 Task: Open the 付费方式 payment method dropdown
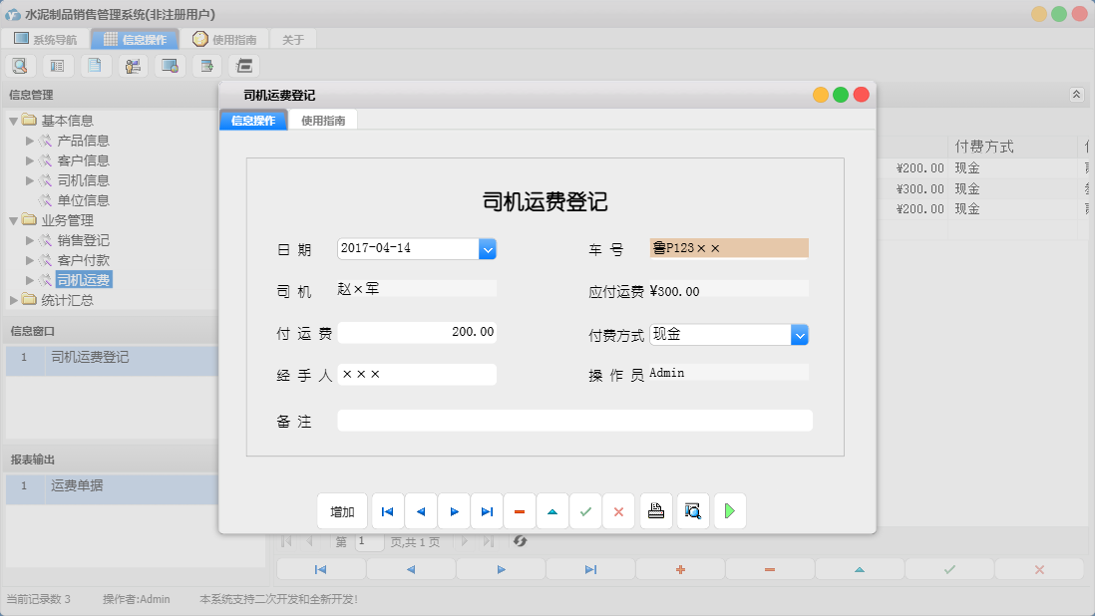pos(800,334)
